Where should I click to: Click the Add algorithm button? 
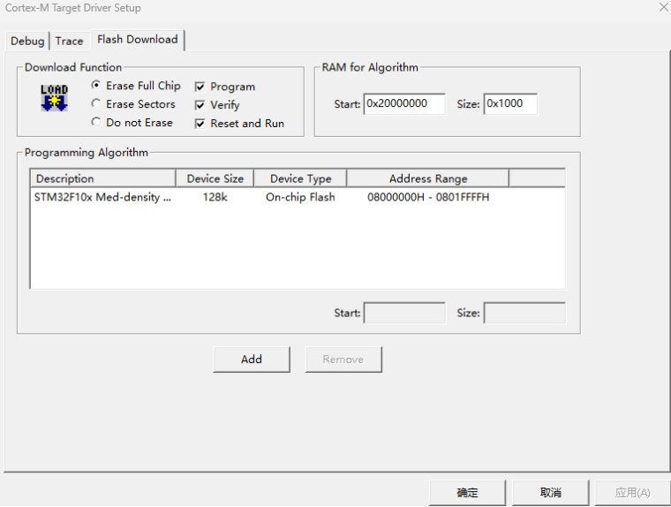point(252,359)
